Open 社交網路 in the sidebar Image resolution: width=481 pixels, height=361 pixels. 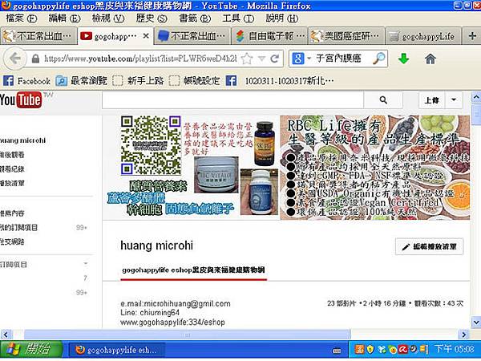coord(12,241)
